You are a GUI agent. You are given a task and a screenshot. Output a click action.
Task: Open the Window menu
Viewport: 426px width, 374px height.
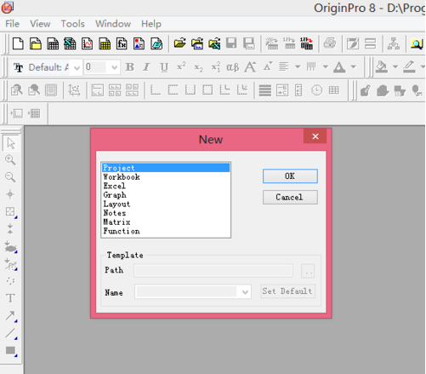point(113,24)
